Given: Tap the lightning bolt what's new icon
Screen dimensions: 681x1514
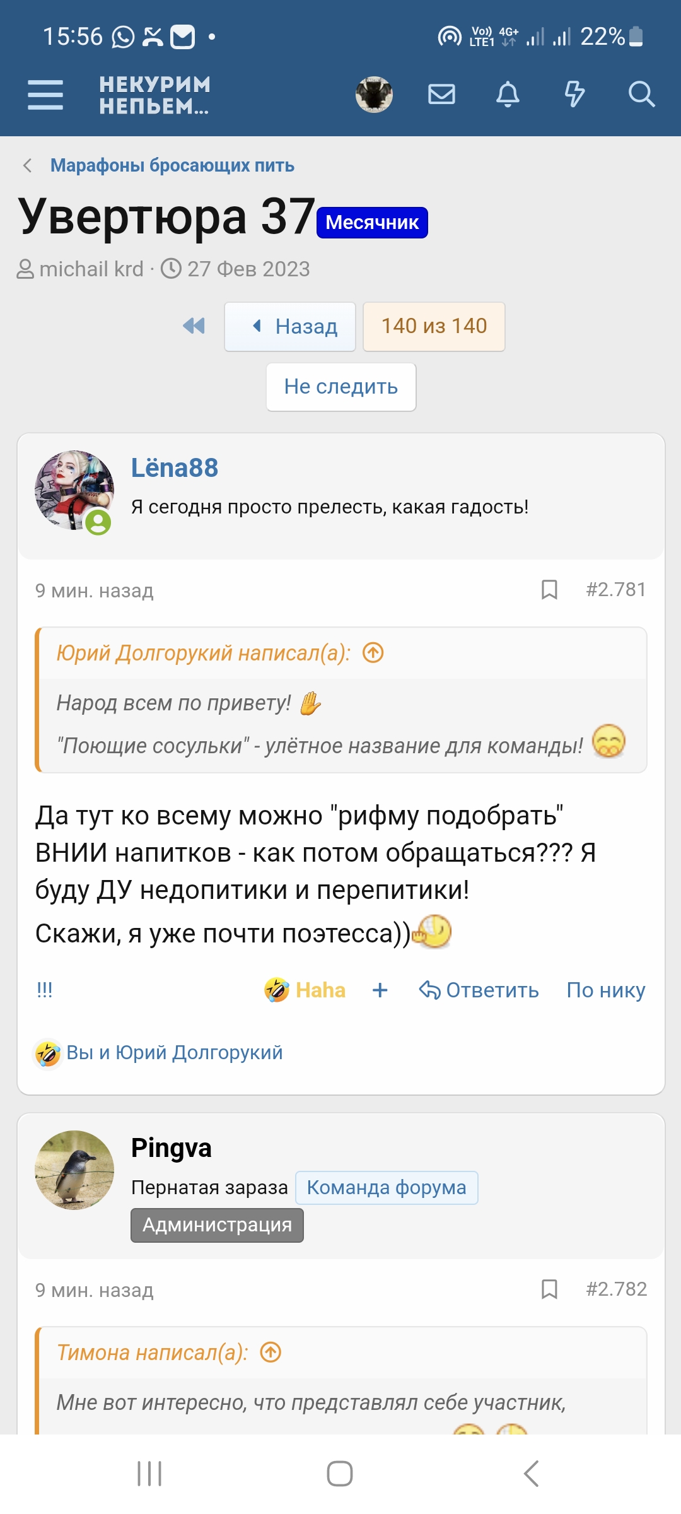Looking at the screenshot, I should (574, 95).
